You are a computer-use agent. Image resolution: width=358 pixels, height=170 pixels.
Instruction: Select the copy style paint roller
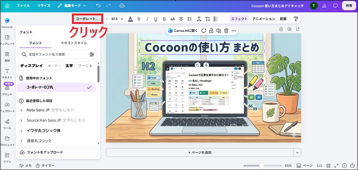point(296,19)
